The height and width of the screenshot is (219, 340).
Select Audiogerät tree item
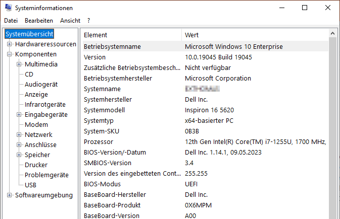pyautogui.click(x=41, y=84)
